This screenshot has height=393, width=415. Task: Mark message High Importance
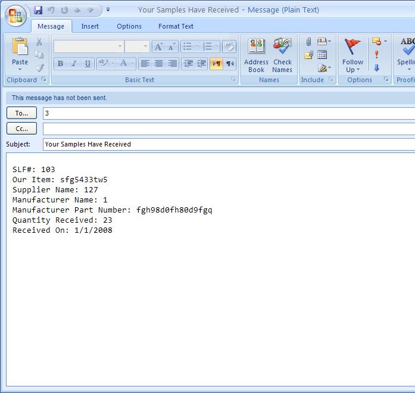click(376, 55)
